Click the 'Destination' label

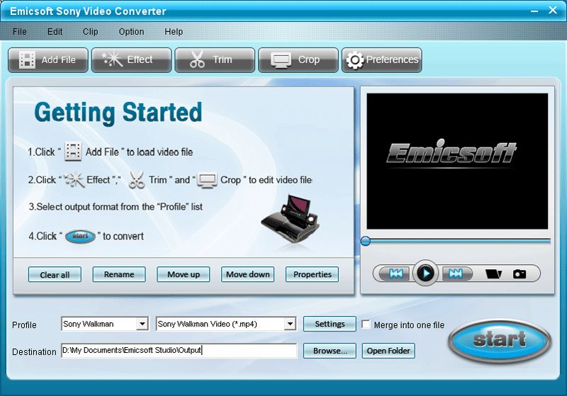[34, 351]
